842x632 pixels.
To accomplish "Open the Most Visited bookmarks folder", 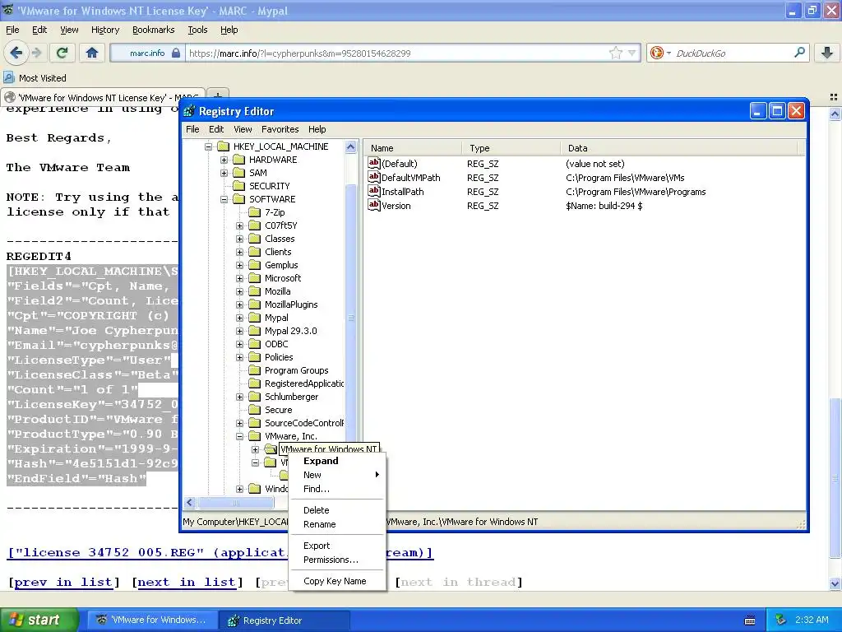I will point(35,78).
